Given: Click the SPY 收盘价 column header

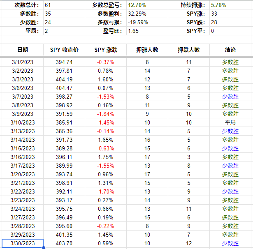Looking at the screenshot, I should click(64, 50).
